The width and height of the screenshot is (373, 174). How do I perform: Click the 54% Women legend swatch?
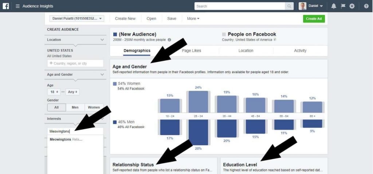pyautogui.click(x=115, y=84)
